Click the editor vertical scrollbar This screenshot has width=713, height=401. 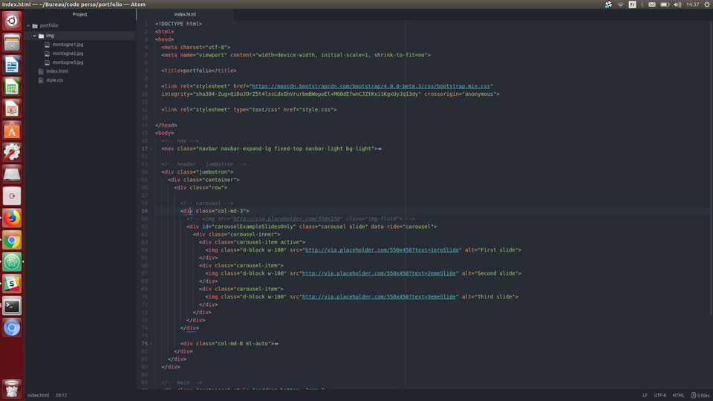click(711, 169)
